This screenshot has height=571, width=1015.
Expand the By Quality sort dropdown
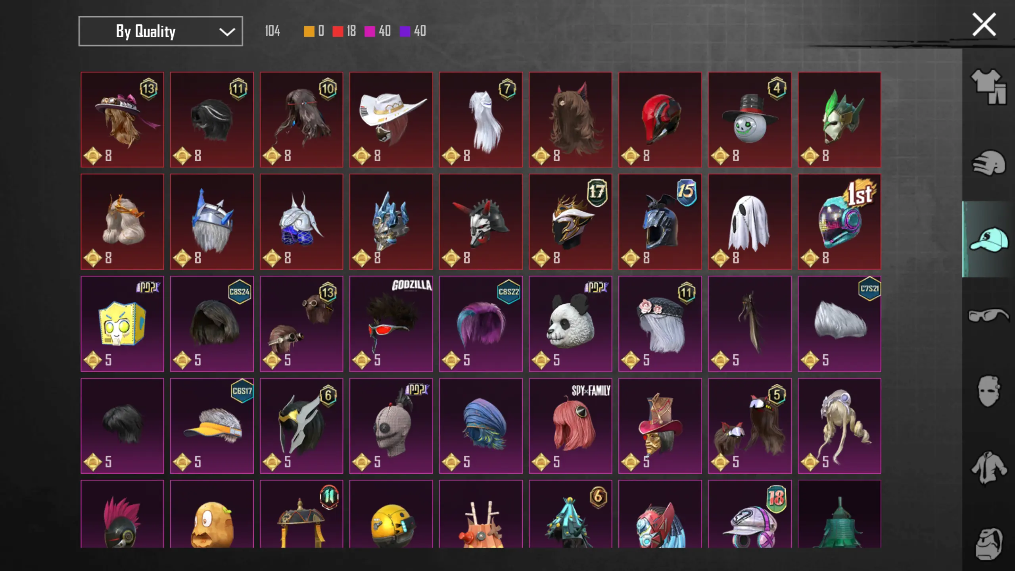coord(161,31)
